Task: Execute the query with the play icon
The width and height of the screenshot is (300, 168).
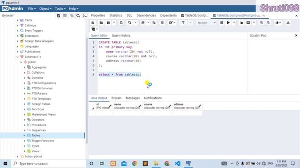Action: [x=228, y=23]
